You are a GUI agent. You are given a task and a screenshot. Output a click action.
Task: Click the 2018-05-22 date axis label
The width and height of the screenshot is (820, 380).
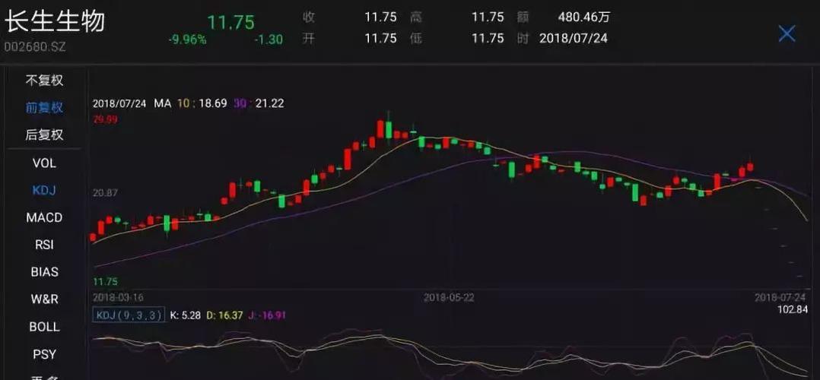click(x=449, y=297)
